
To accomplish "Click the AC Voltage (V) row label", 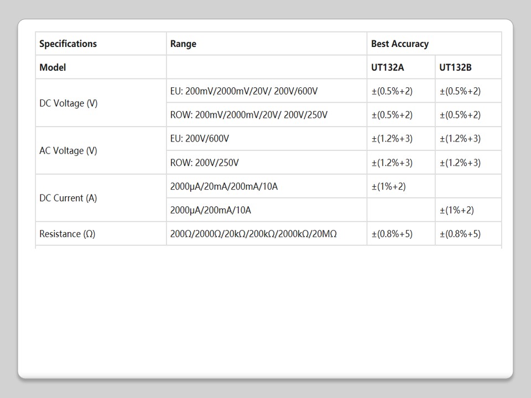I will pos(68,150).
